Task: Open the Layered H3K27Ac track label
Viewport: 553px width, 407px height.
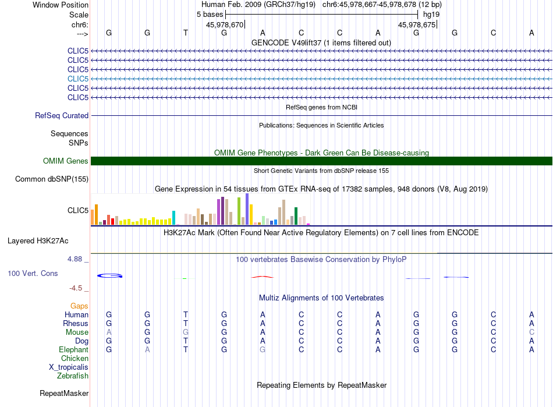Action: pyautogui.click(x=38, y=240)
